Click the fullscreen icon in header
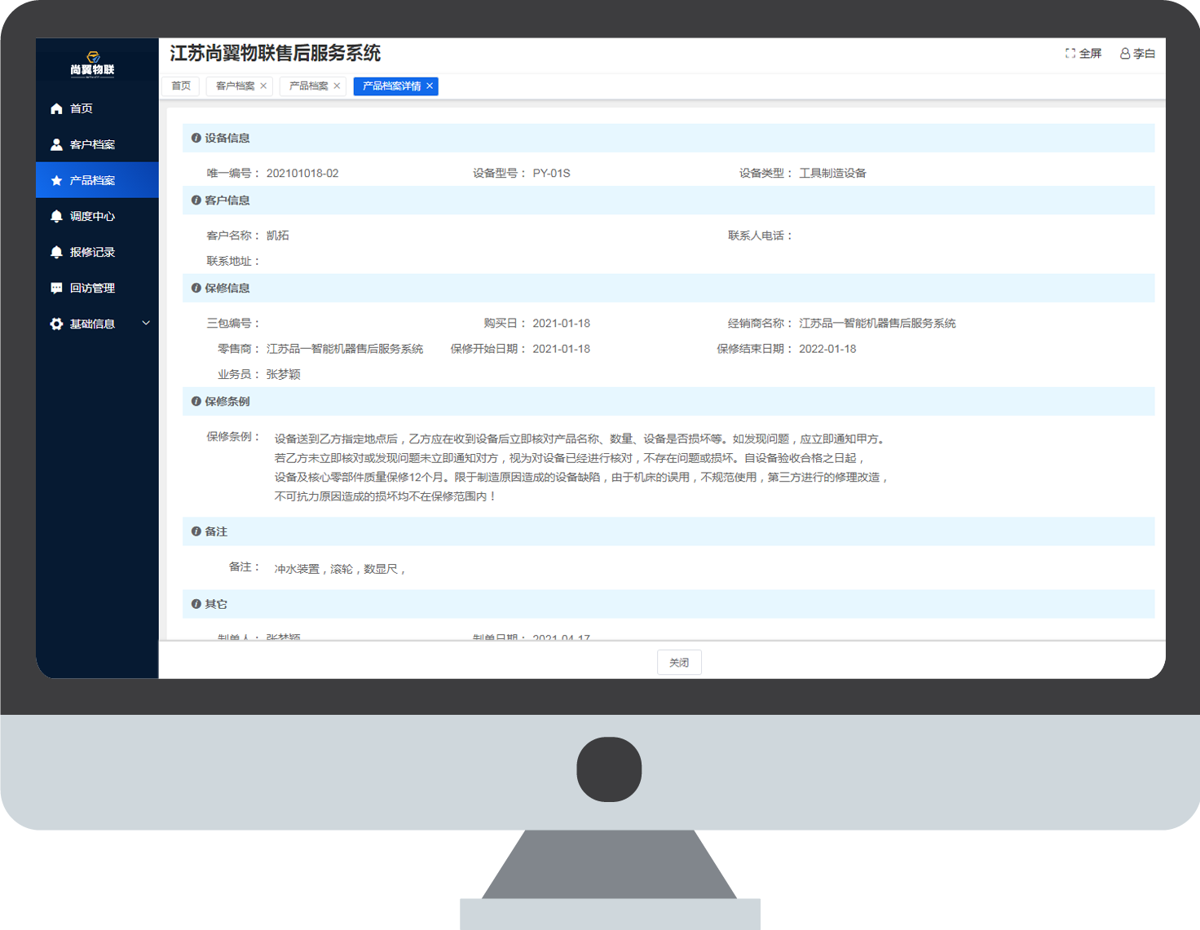This screenshot has height=930, width=1200. pos(1070,53)
